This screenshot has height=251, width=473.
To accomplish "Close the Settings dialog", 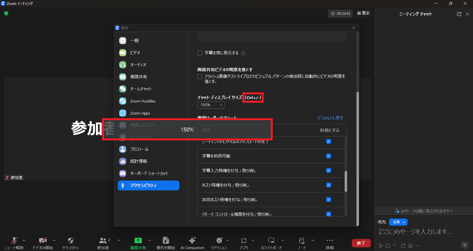I will (x=354, y=28).
